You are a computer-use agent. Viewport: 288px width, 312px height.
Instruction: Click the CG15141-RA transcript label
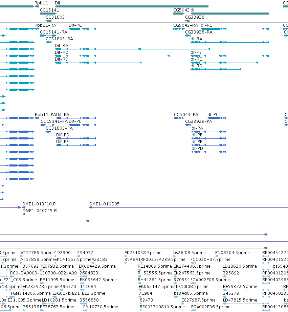click(54, 32)
